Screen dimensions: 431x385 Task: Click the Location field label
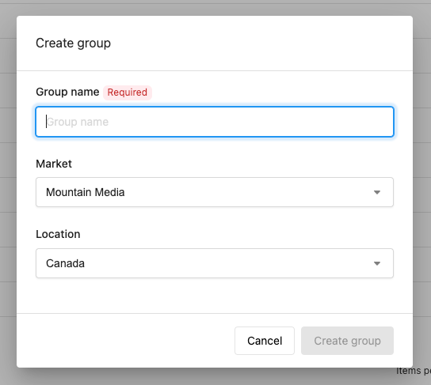pyautogui.click(x=58, y=234)
